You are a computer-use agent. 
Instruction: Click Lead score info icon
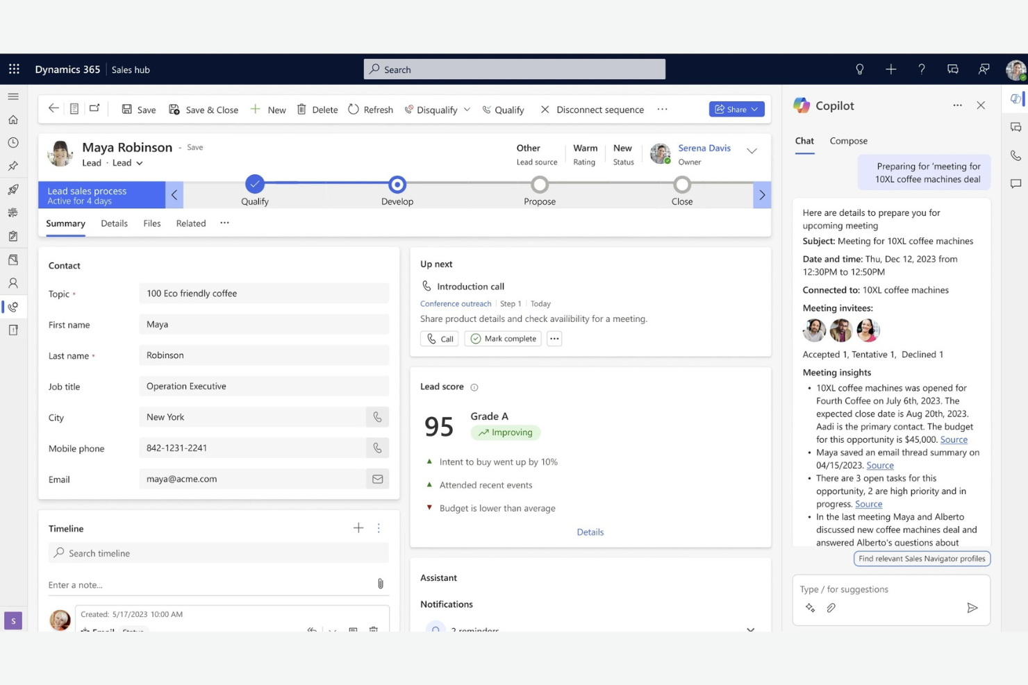click(x=474, y=387)
